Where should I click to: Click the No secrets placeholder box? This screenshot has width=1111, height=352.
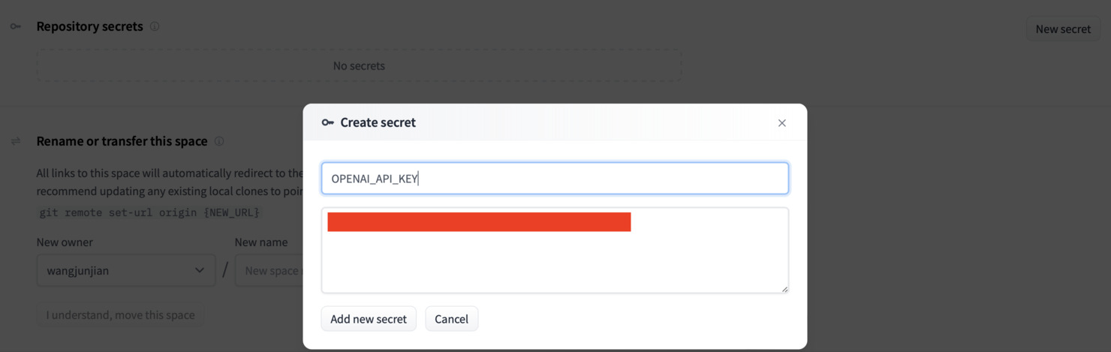pos(359,66)
